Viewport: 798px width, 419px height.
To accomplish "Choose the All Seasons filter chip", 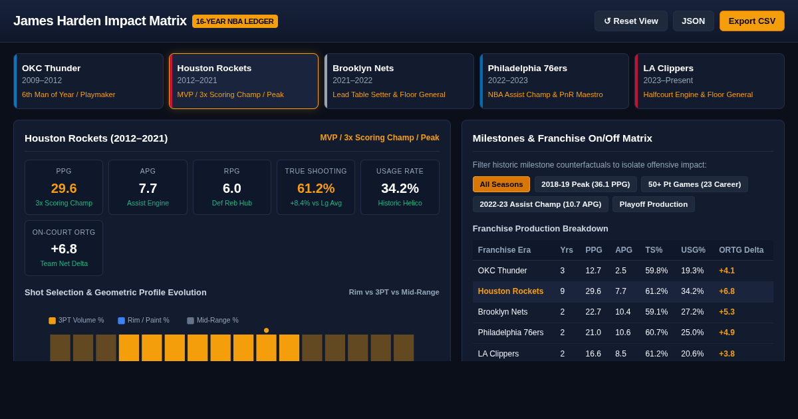I will (501, 184).
